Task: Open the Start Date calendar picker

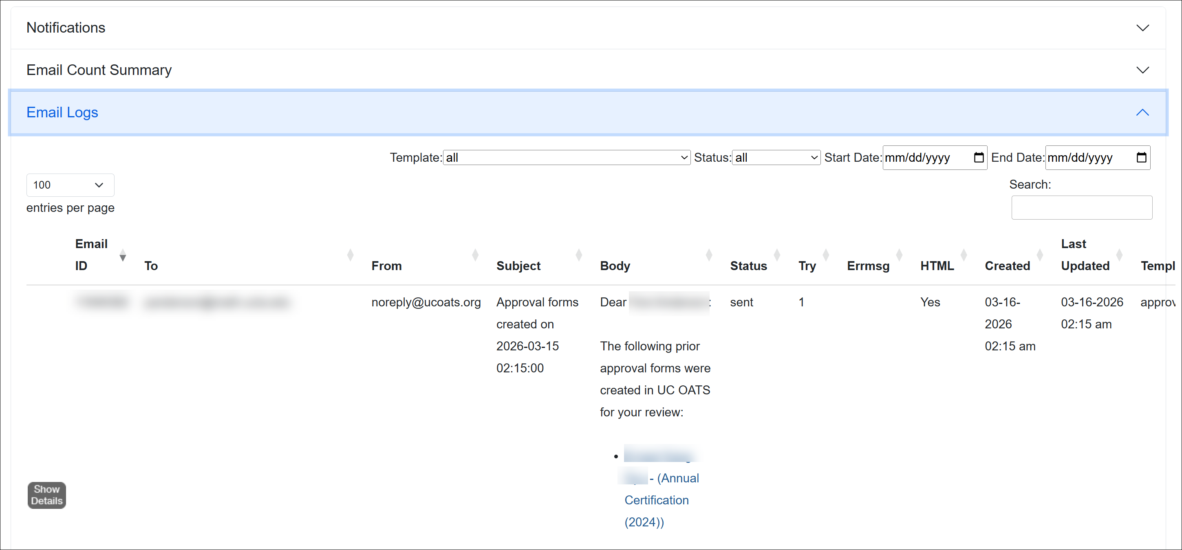Action: click(x=978, y=157)
